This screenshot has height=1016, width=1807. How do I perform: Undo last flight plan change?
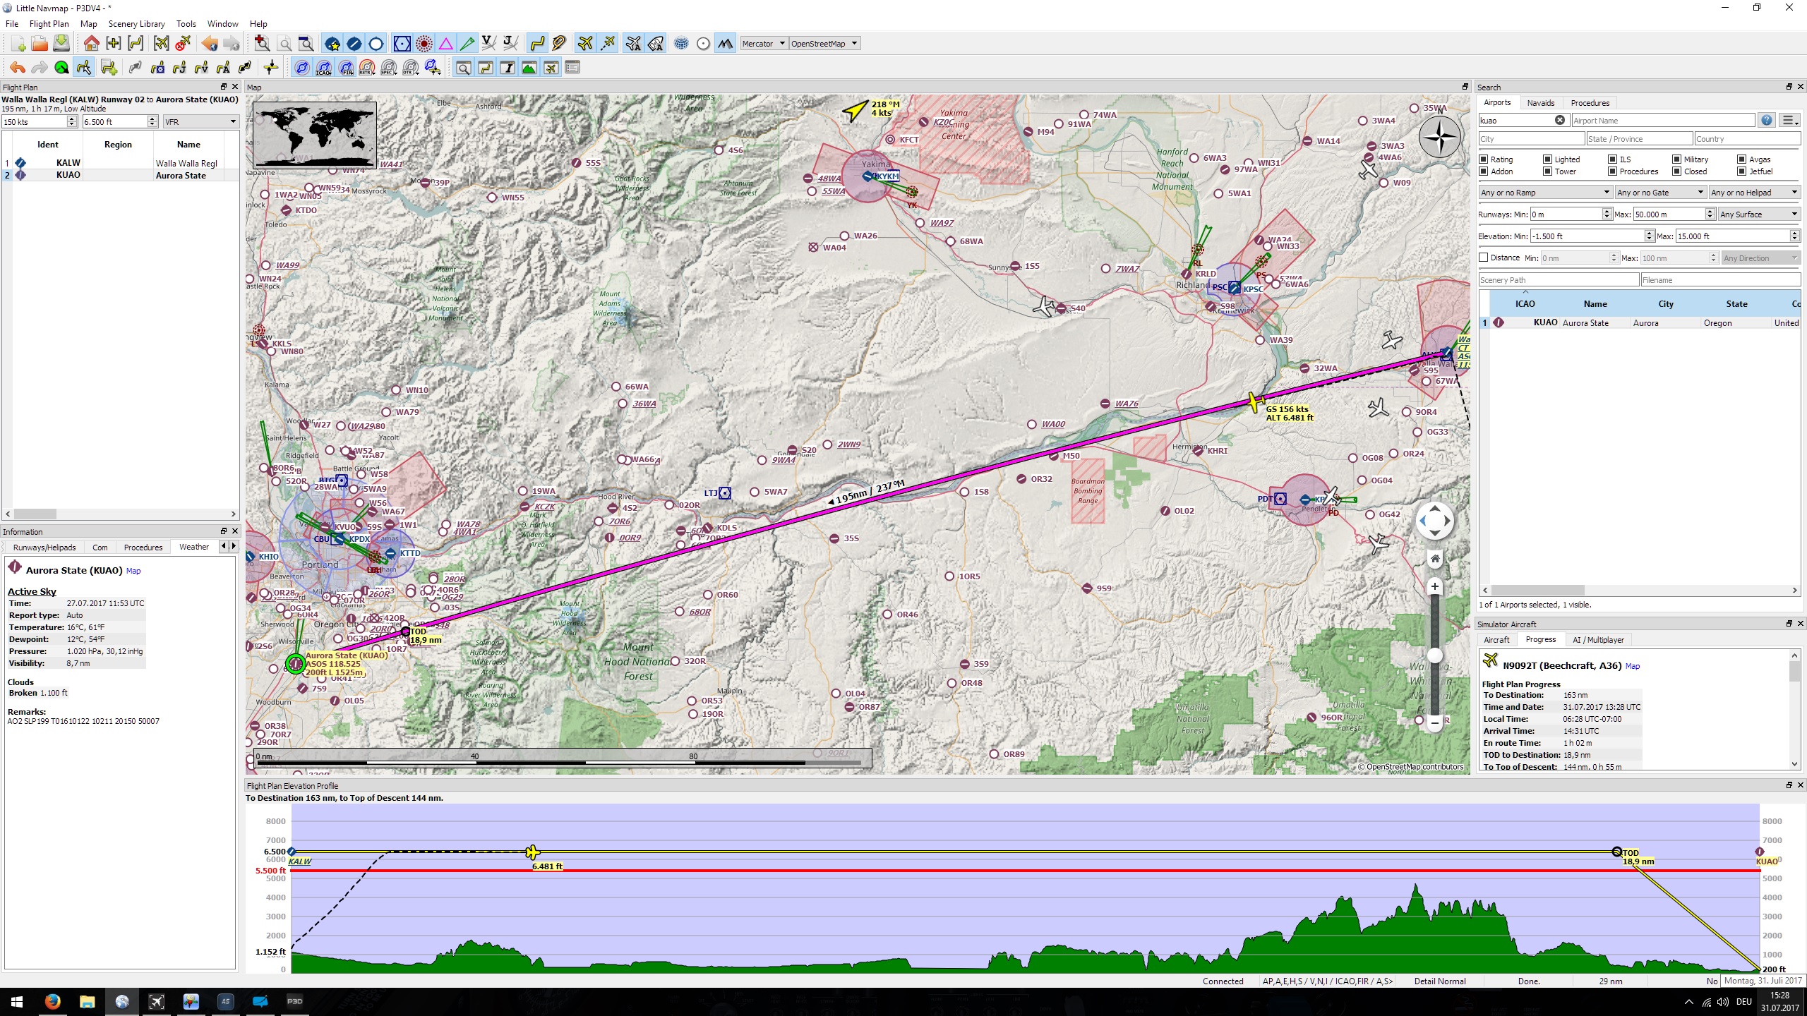point(18,68)
